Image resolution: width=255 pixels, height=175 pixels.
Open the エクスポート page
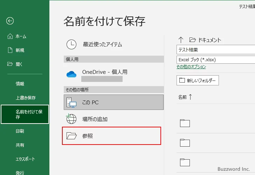click(x=25, y=159)
